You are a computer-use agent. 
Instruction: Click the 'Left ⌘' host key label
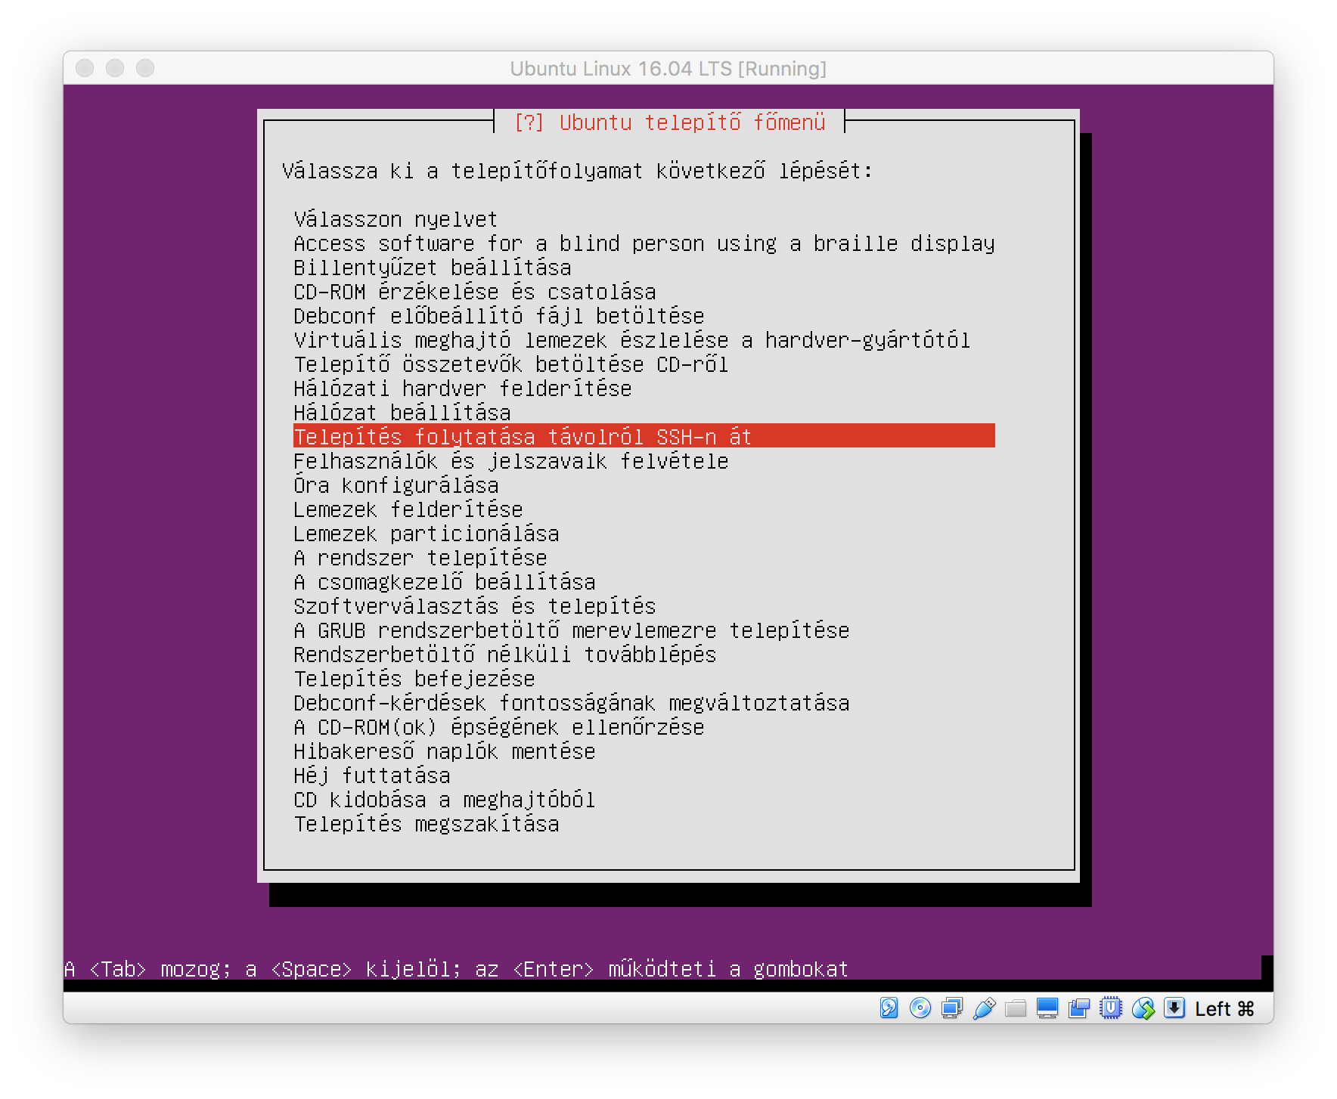[x=1224, y=1008]
